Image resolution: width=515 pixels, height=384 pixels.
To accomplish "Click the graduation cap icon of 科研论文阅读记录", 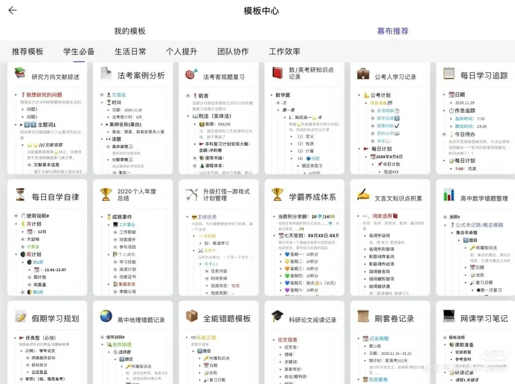I will point(278,316).
